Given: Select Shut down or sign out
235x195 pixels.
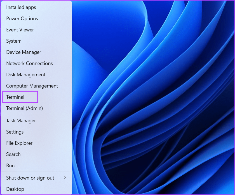Looking at the screenshot, I should pos(30,178).
